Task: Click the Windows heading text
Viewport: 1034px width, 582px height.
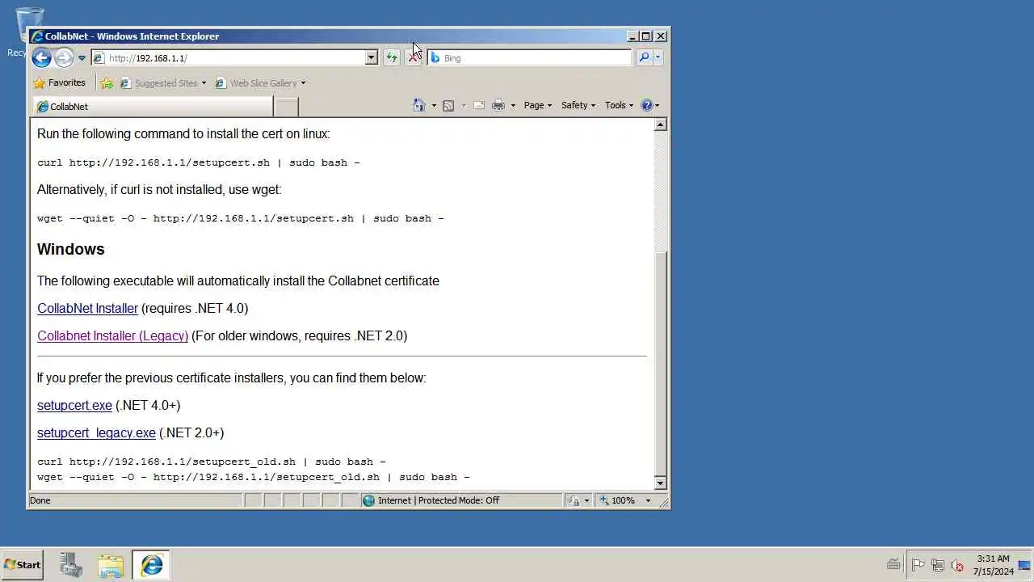Action: (70, 249)
